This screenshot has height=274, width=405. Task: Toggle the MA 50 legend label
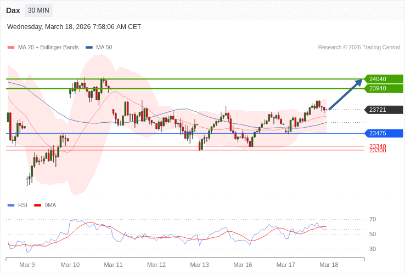(104, 48)
